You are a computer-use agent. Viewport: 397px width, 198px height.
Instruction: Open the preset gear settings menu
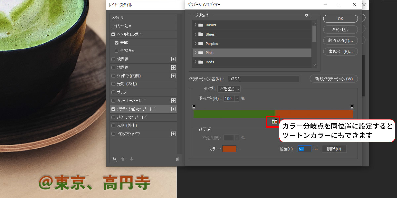coord(307,15)
